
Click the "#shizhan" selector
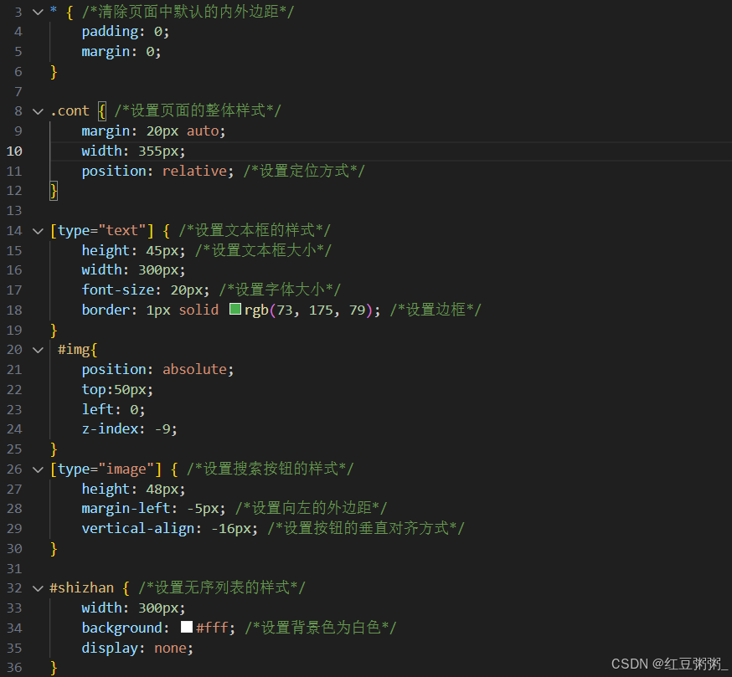[82, 588]
